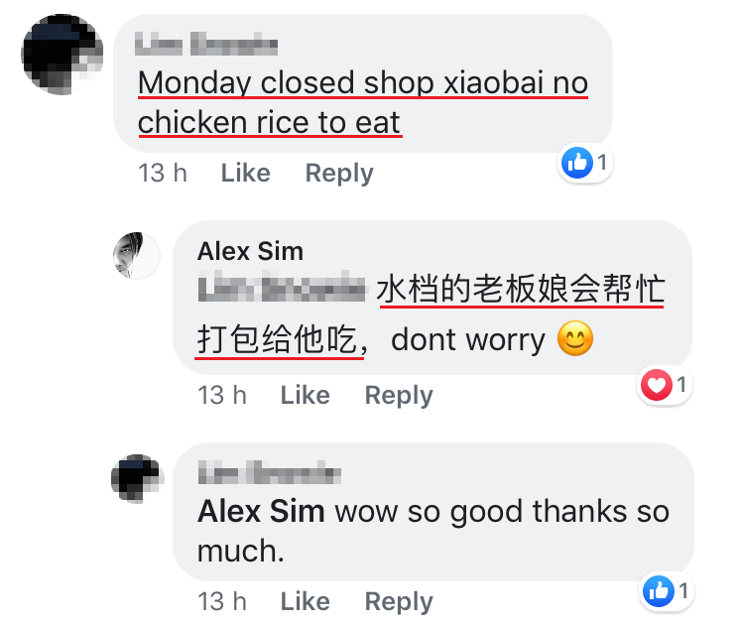Click the blue thumbs-up reaction on last reply
742x624 pixels.
659,591
